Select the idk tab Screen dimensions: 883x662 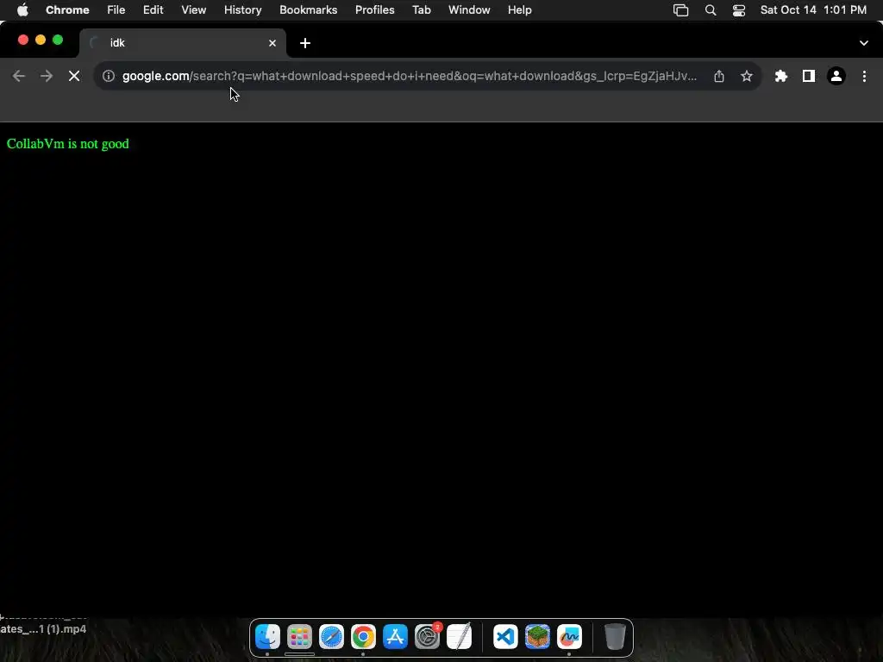click(183, 43)
